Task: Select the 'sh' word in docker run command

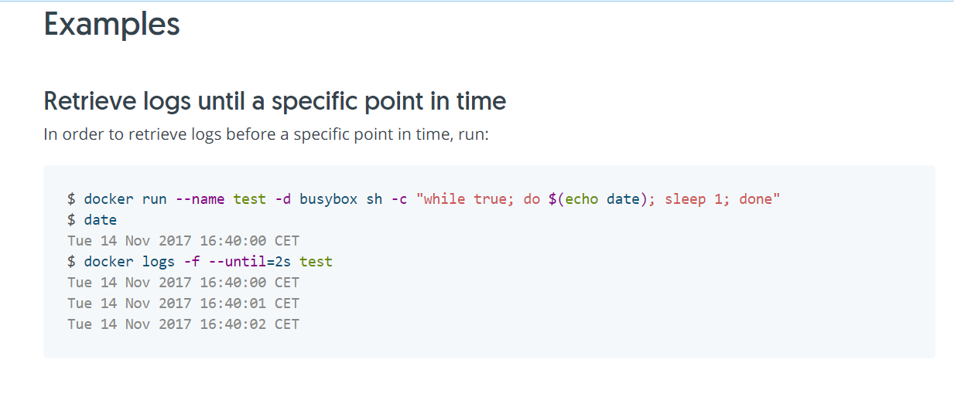Action: (x=374, y=199)
